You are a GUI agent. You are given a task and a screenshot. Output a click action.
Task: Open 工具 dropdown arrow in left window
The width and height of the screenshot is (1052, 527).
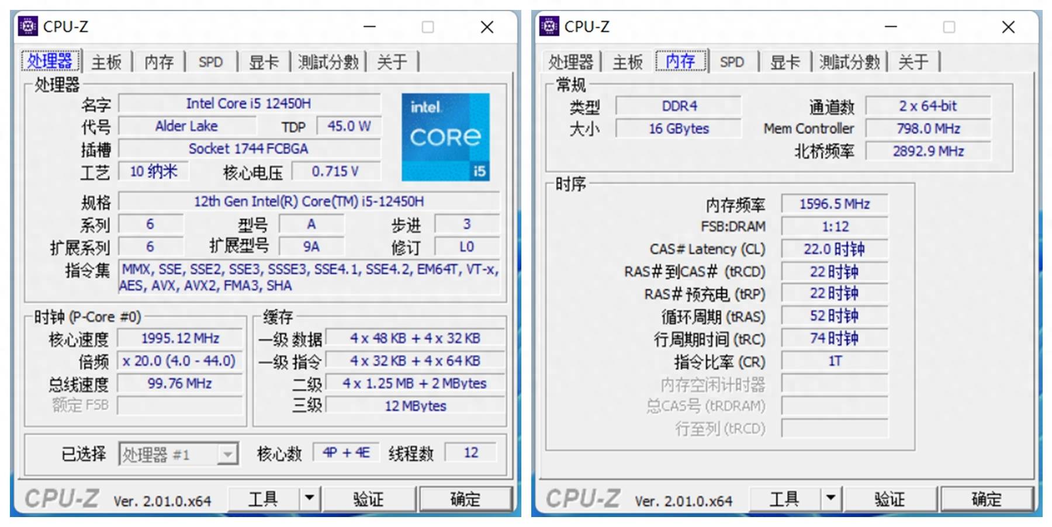pyautogui.click(x=310, y=499)
